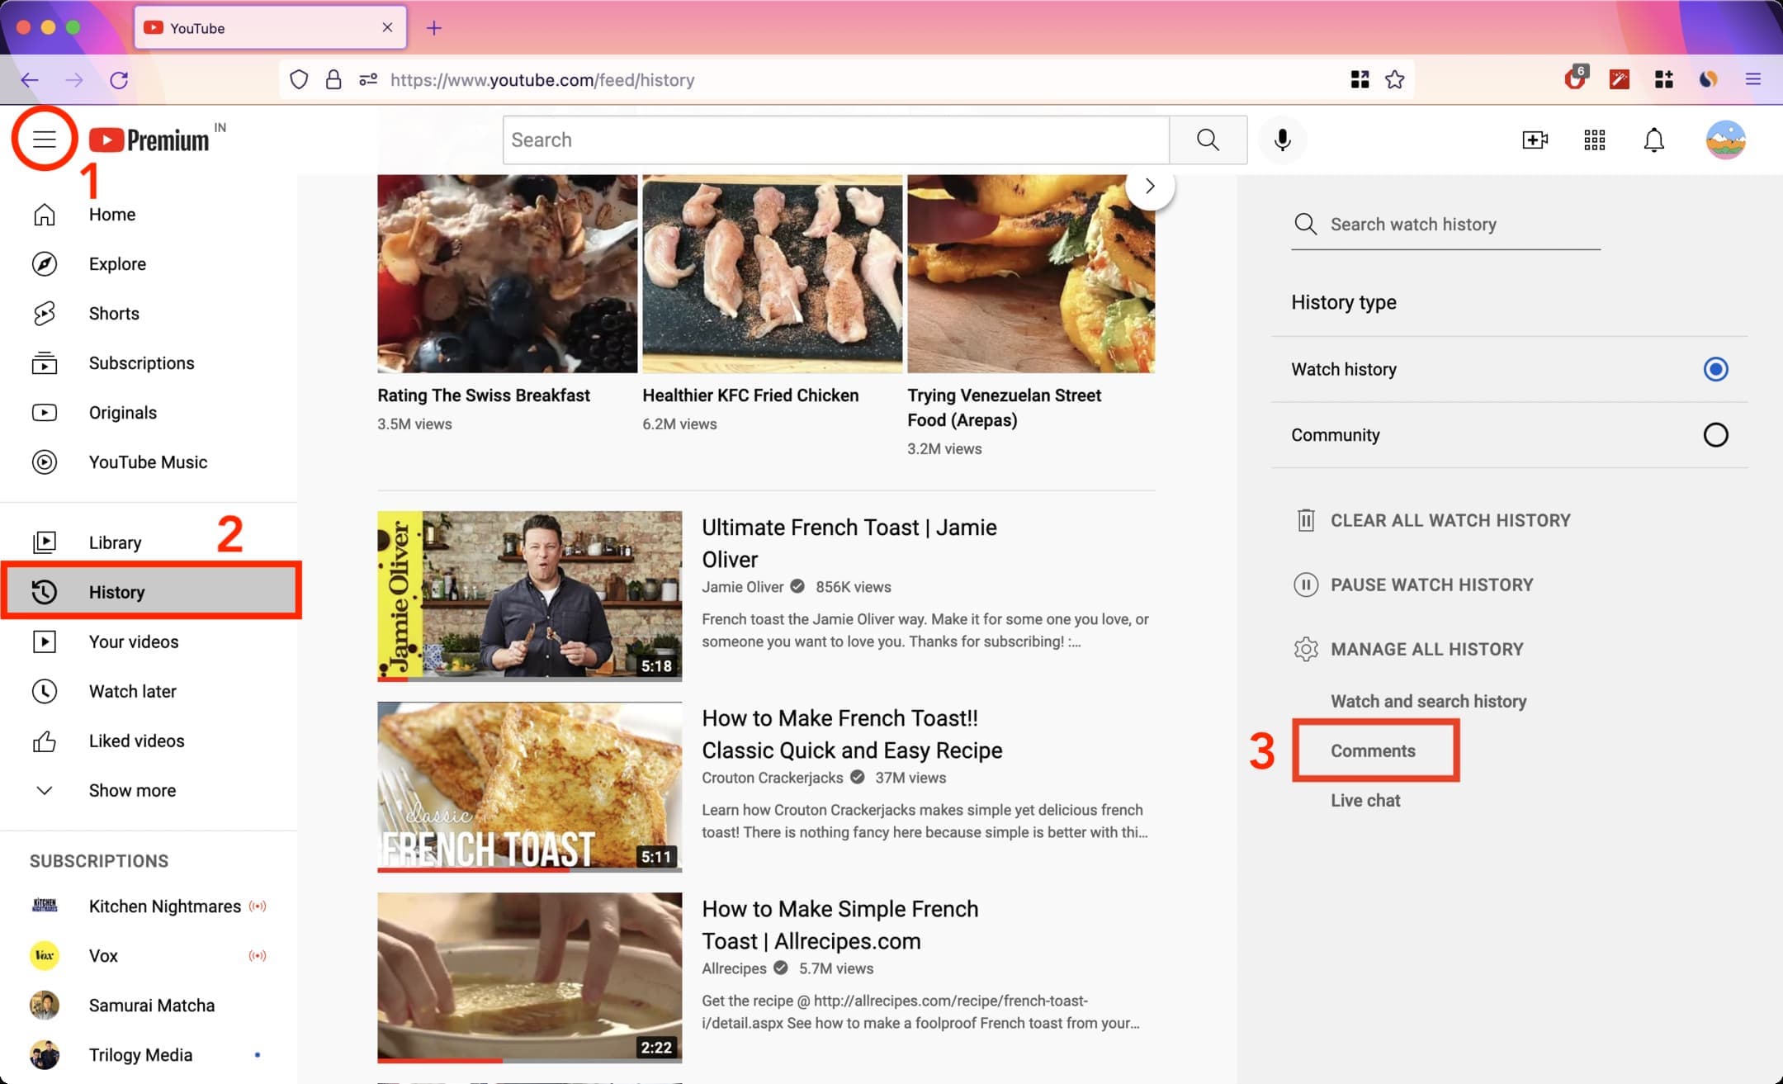The height and width of the screenshot is (1084, 1783).
Task: Open a new browser tab
Action: coord(434,28)
